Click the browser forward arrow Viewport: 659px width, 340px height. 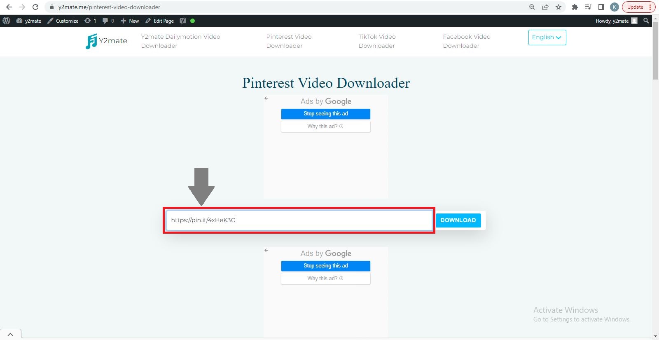point(22,7)
